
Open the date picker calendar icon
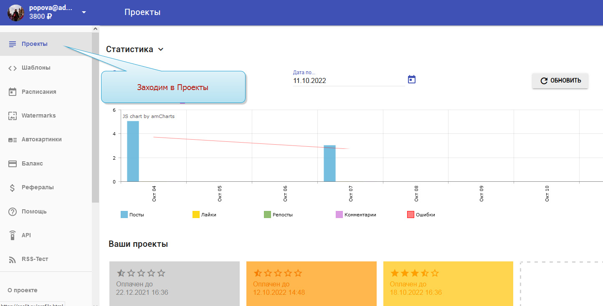[412, 79]
